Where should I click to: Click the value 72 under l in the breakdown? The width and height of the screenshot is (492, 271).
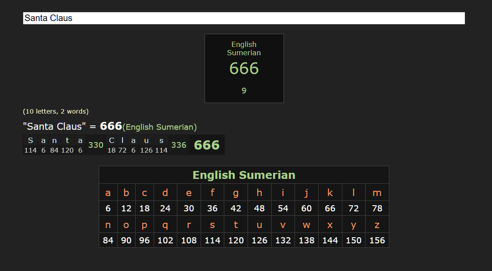(122, 150)
